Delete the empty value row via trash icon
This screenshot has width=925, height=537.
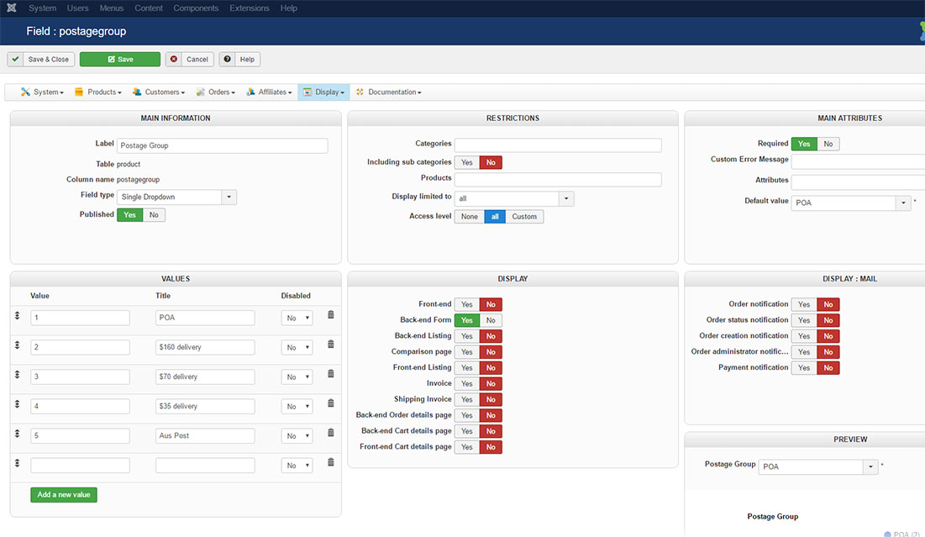point(331,463)
